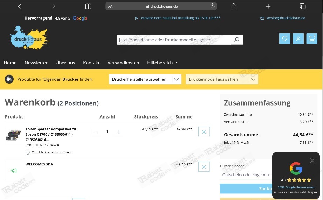Go to Home in navigation
The width and height of the screenshot is (323, 200).
(10, 63)
